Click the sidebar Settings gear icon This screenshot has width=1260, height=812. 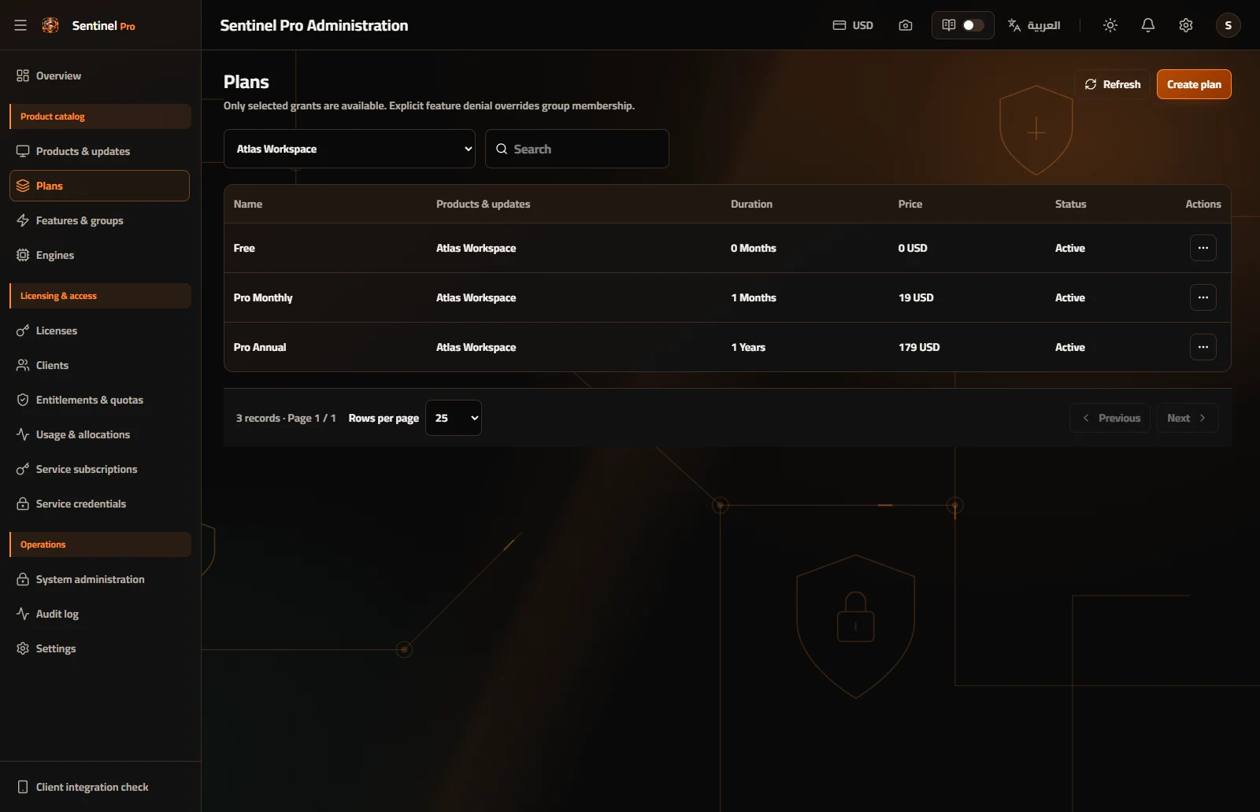23,648
